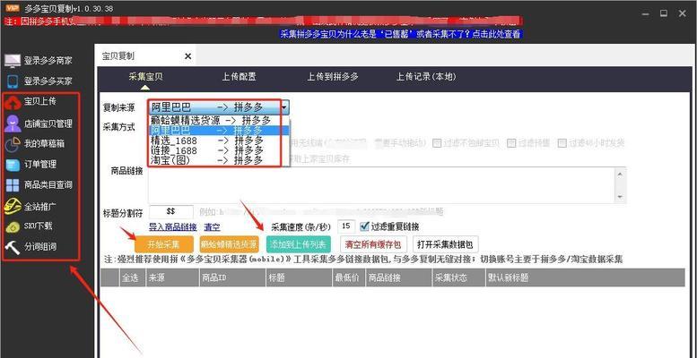Open 我的草稿箱 pie-chart icon
This screenshot has width=697, height=358.
[x=13, y=144]
